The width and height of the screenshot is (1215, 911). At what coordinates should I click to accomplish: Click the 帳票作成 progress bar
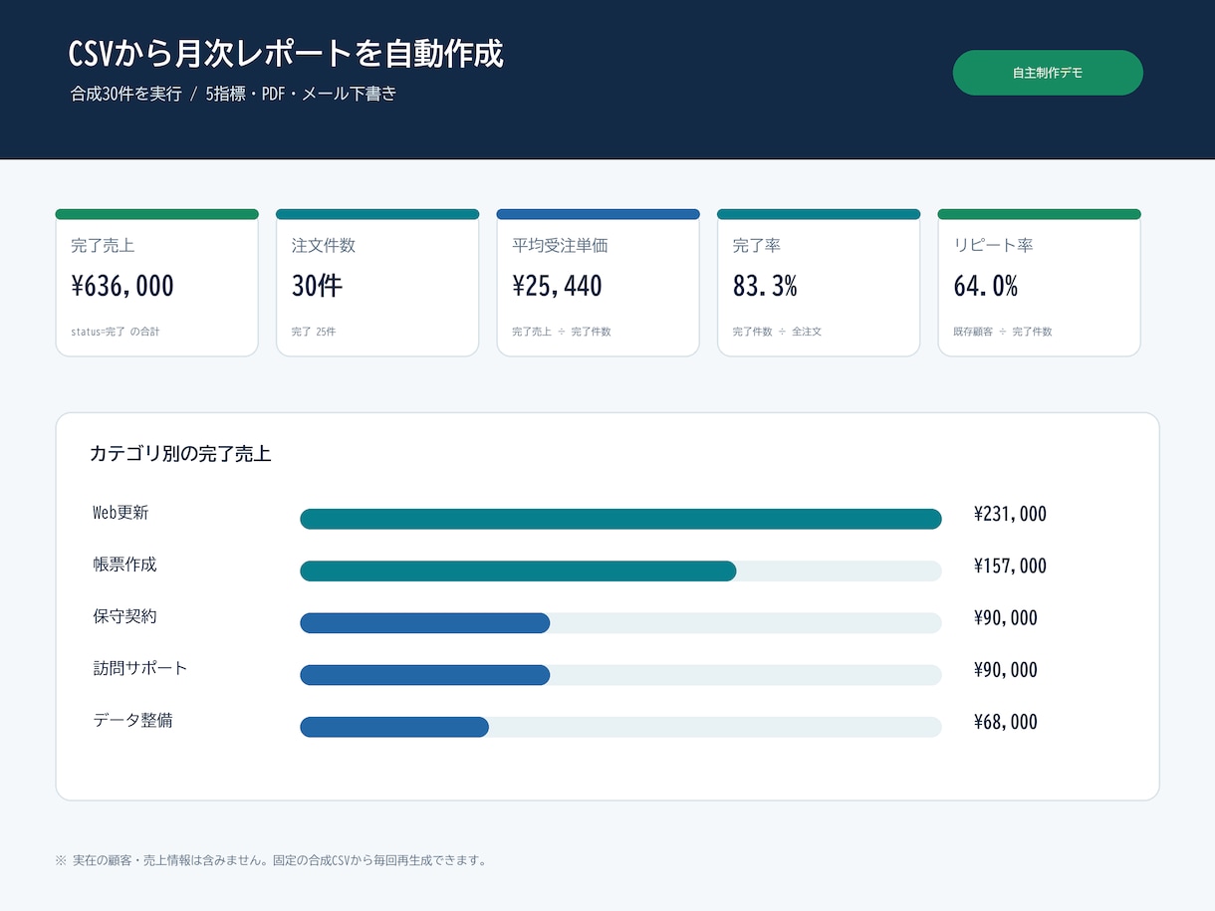coord(620,570)
